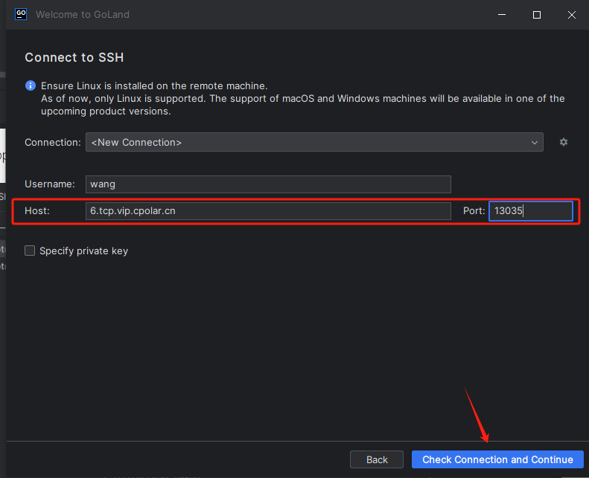Image resolution: width=589 pixels, height=478 pixels.
Task: Click the Host: label
Action: (x=37, y=211)
